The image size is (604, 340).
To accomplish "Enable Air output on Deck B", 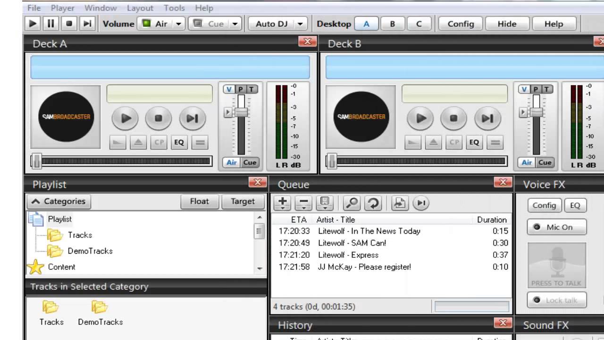I will (x=527, y=162).
